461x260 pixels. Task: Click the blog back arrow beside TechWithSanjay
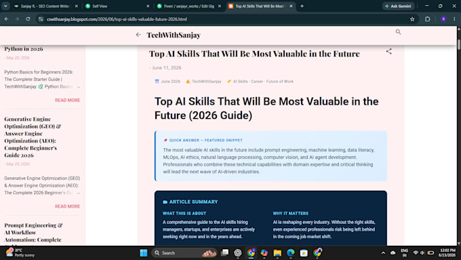tap(138, 35)
